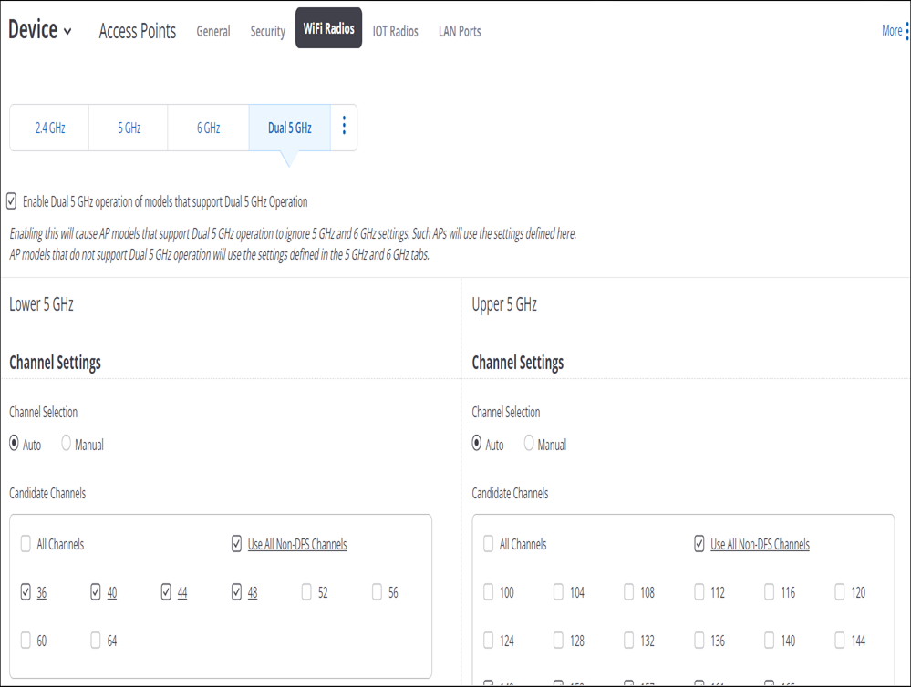Select Manual channel selection for Lower 5 GHz
911x687 pixels.
click(67, 443)
